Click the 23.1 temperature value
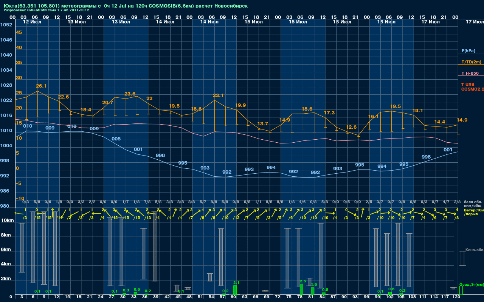 coord(218,96)
